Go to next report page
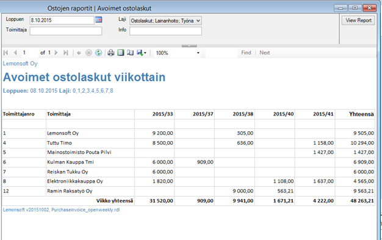 tap(56, 53)
